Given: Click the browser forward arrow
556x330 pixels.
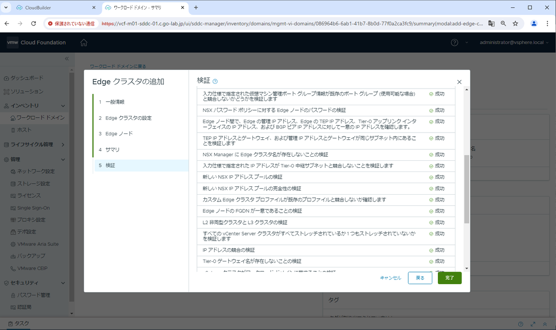Looking at the screenshot, I should [20, 23].
